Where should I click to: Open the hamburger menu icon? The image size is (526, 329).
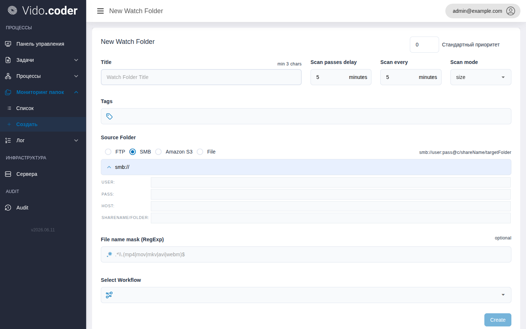click(x=100, y=11)
